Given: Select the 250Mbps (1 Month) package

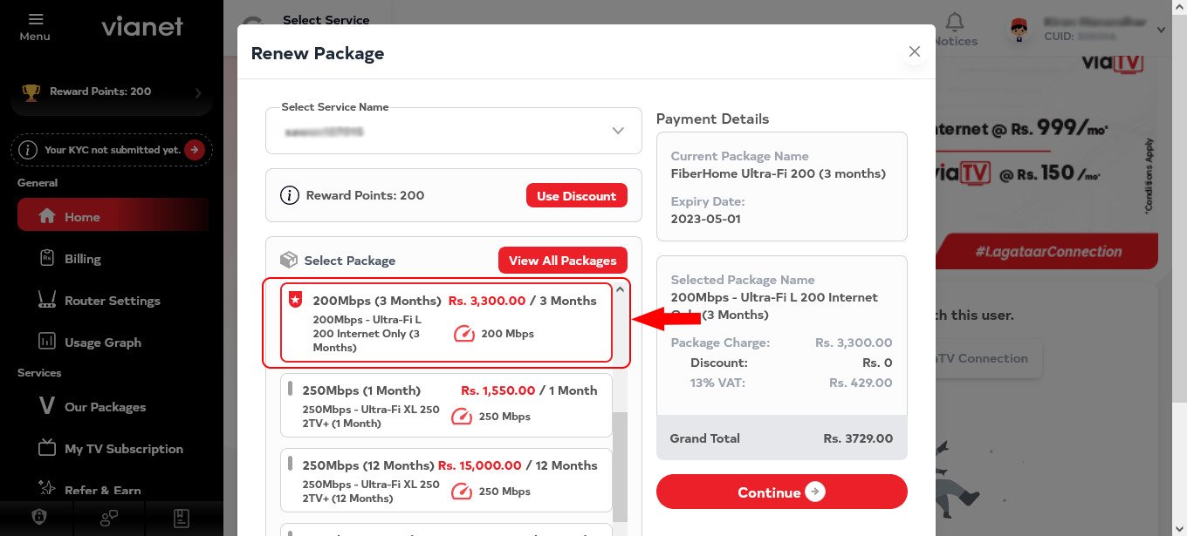Looking at the screenshot, I should 446,405.
